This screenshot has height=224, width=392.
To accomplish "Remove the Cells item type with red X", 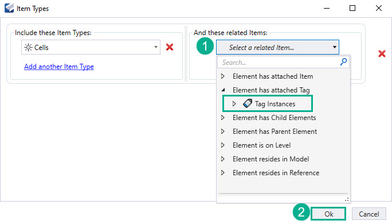I will [x=170, y=47].
